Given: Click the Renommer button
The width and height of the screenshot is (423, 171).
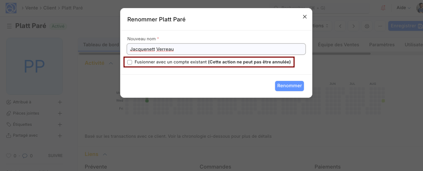Looking at the screenshot, I should (289, 86).
